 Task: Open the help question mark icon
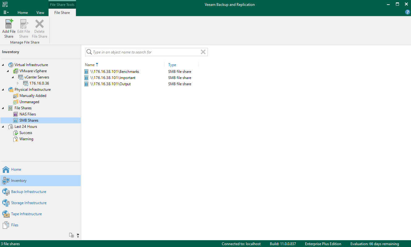click(407, 12)
